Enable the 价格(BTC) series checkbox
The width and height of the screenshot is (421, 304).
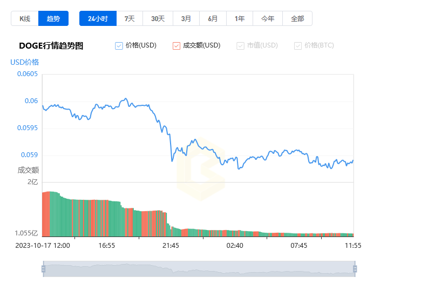click(x=298, y=46)
